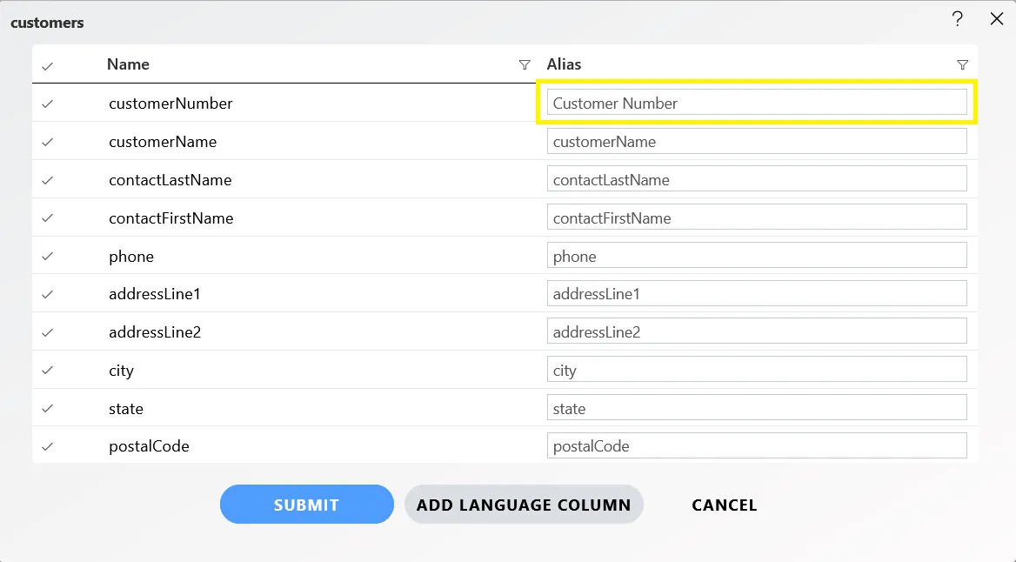Click the addressLine1 alias input
Viewport: 1016px width, 562px height.
pyautogui.click(x=757, y=294)
